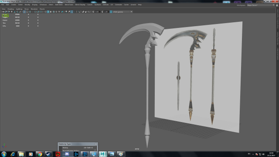The height and width of the screenshot is (157, 279).
Task: Open the Panels panel menu
Action: click(x=42, y=9)
